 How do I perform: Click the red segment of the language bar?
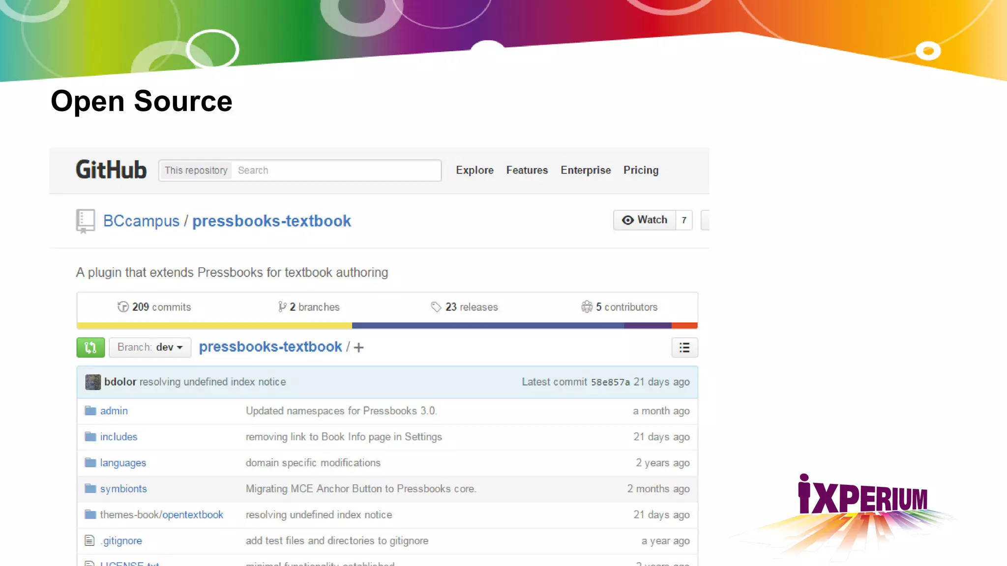pyautogui.click(x=684, y=325)
